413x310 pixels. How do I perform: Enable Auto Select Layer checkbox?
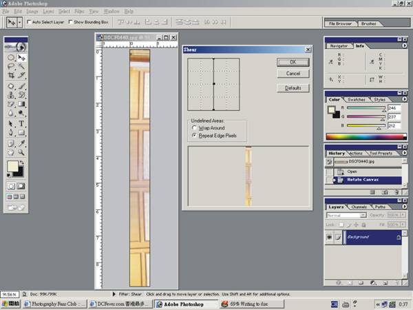pos(28,22)
